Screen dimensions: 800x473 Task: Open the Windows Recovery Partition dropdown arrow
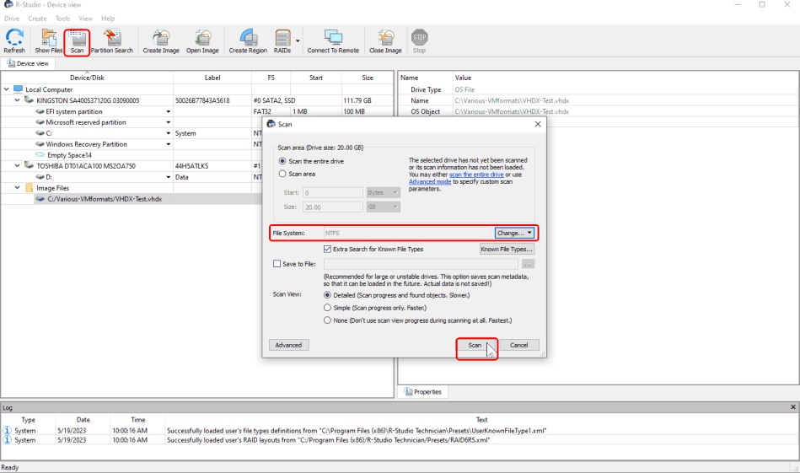pos(169,144)
